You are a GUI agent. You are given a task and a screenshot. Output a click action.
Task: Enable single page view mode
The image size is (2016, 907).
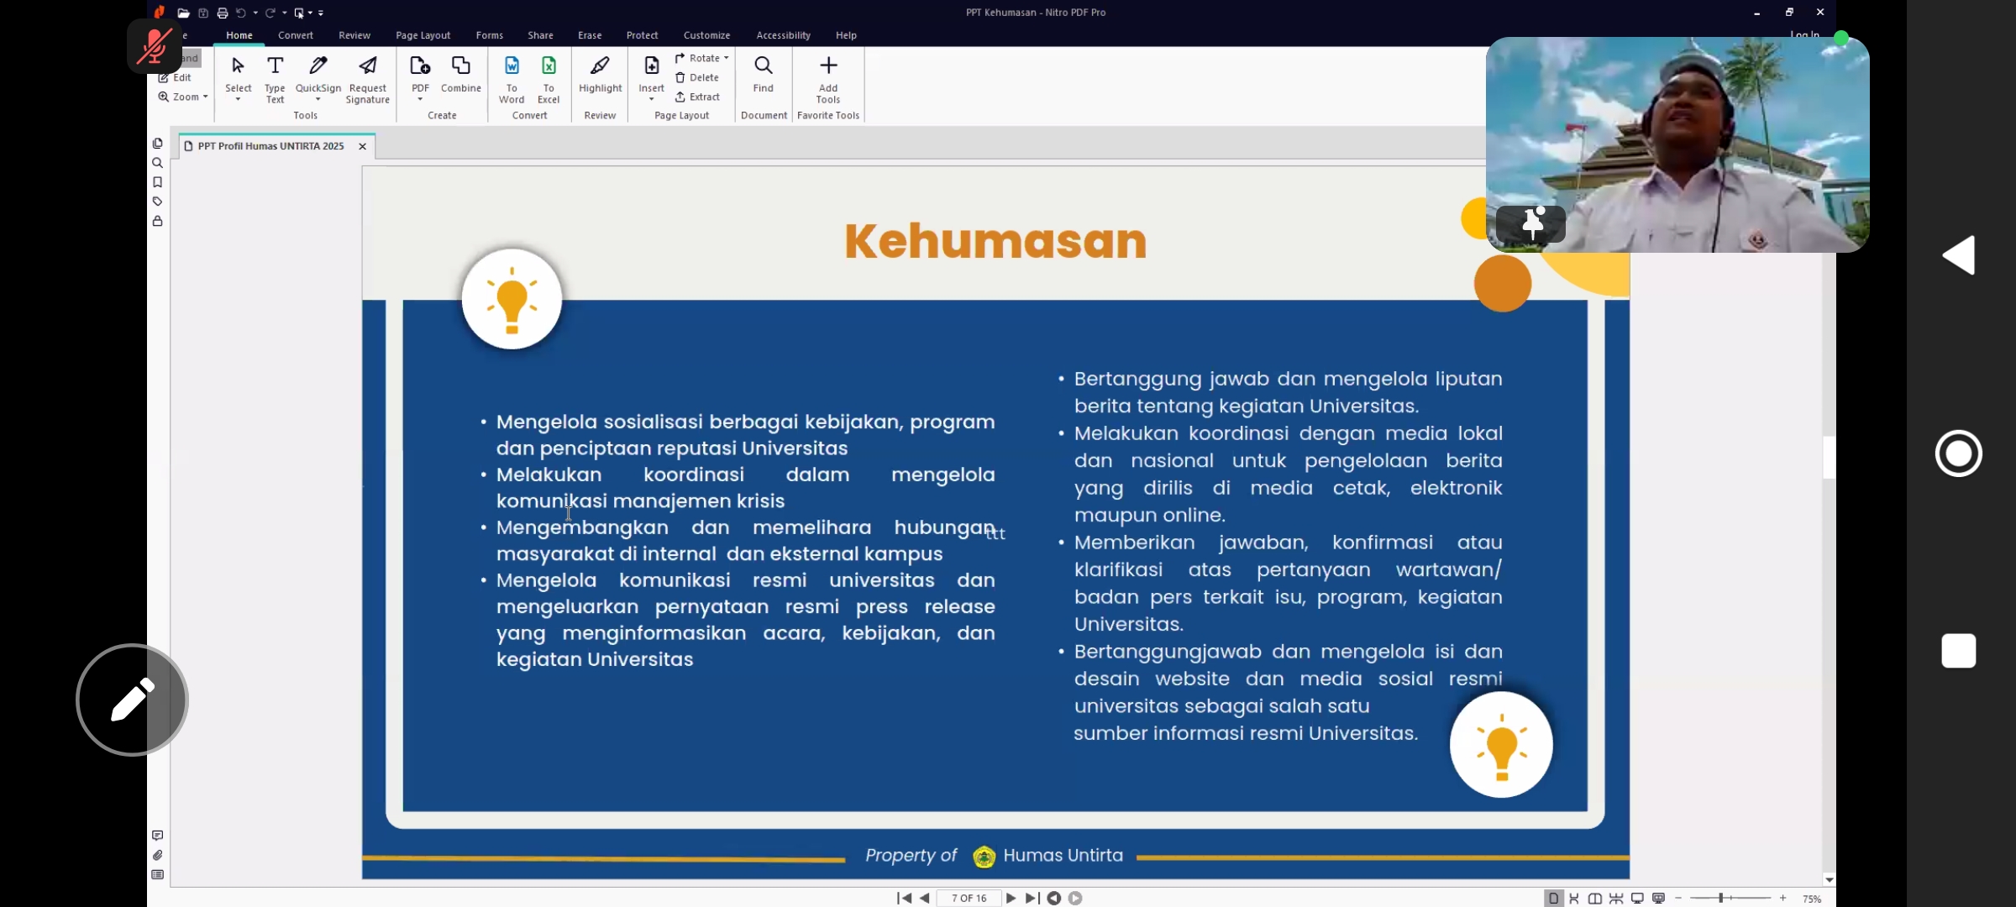point(1553,898)
